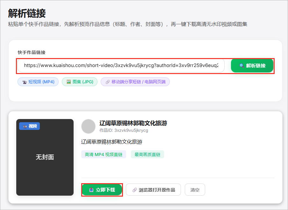The image size is (288, 210).
Task: Click the download icon in 立即下载 button
Action: [91, 190]
